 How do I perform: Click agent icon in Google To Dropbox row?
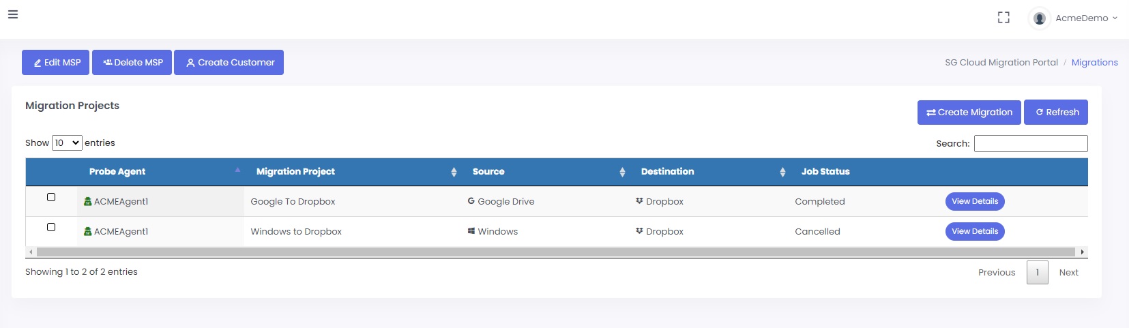coord(87,201)
